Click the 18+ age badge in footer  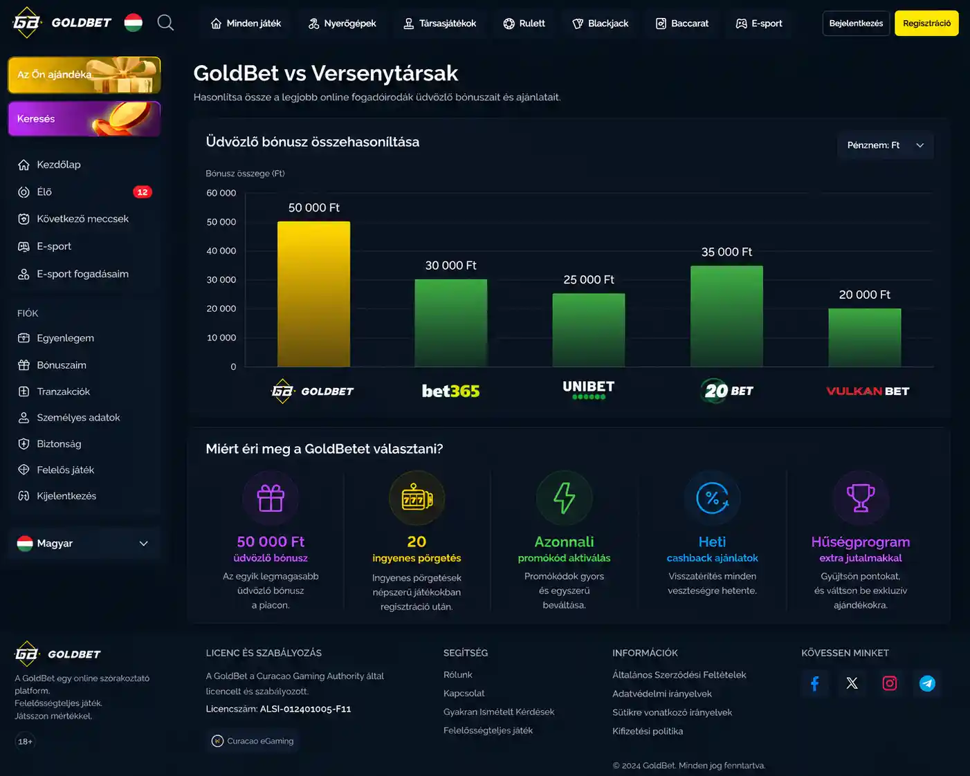[x=26, y=741]
